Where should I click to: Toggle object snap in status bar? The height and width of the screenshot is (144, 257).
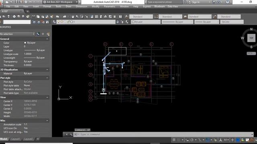tap(208, 140)
